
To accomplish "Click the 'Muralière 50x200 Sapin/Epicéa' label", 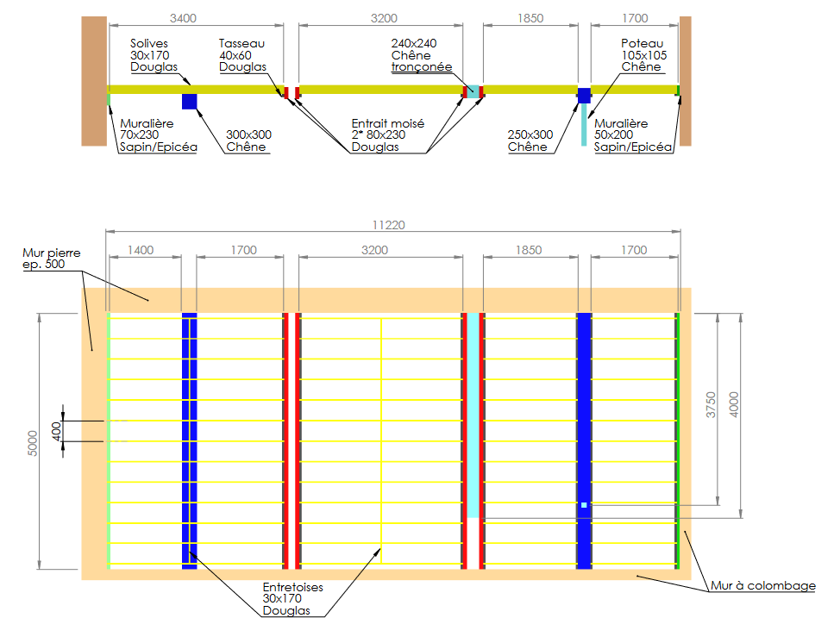I will tap(633, 135).
